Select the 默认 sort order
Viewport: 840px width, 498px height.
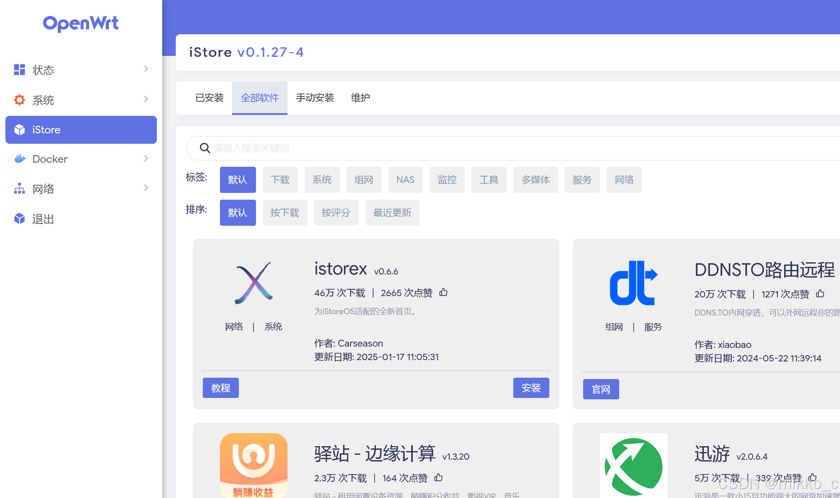pos(238,213)
